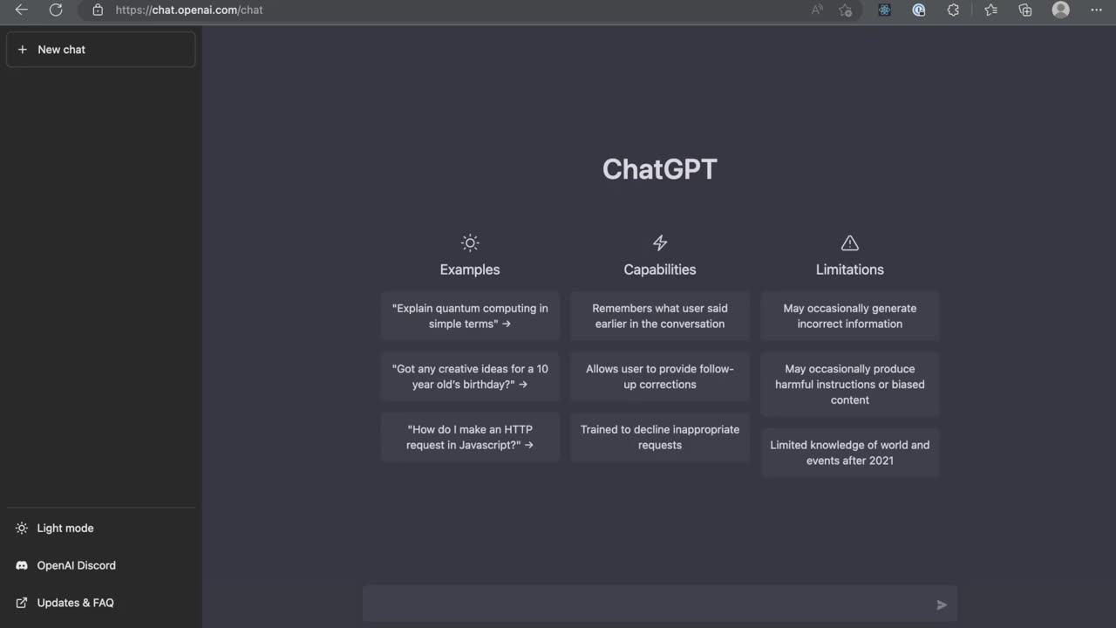The width and height of the screenshot is (1116, 628).
Task: Click the ChatGPT heading
Action: point(660,169)
